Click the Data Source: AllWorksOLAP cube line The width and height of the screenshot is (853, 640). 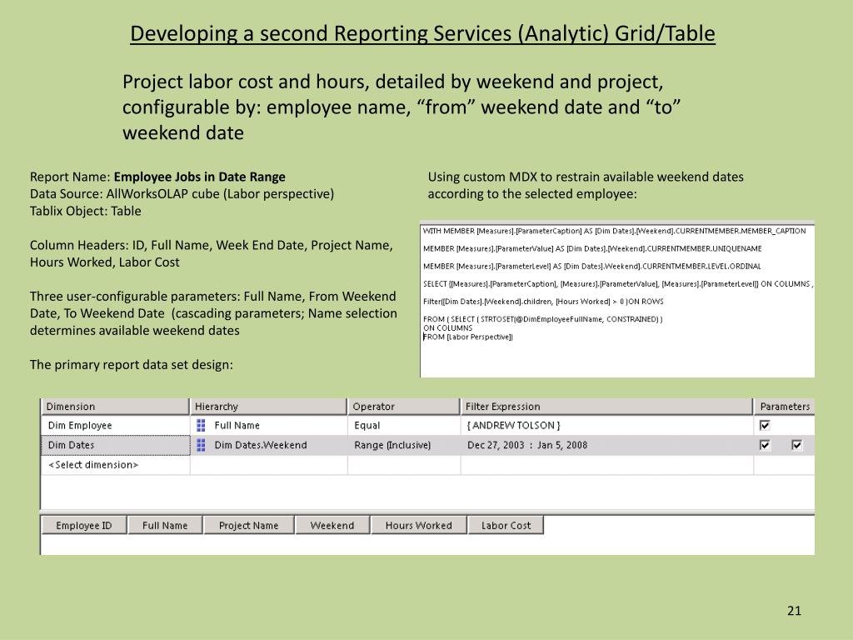[182, 193]
